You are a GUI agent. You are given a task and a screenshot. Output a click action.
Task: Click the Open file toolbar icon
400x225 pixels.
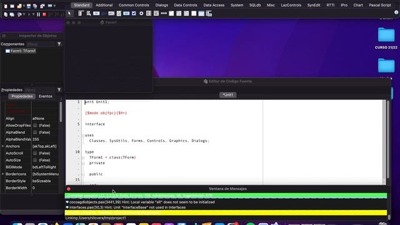tap(19, 6)
